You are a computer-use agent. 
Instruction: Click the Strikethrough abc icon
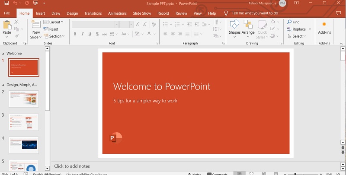pyautogui.click(x=104, y=34)
